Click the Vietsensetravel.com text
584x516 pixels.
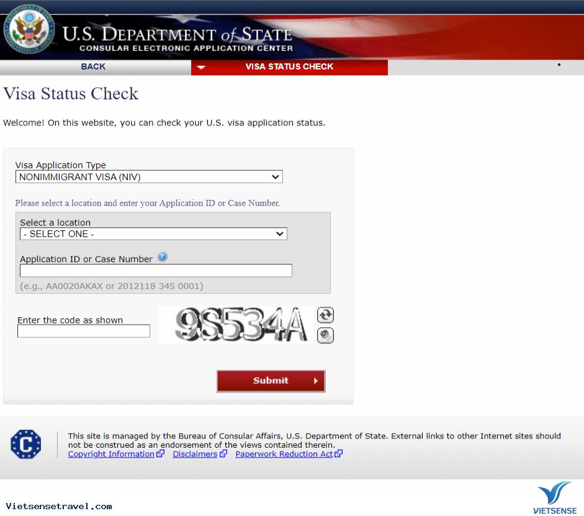[x=59, y=506]
